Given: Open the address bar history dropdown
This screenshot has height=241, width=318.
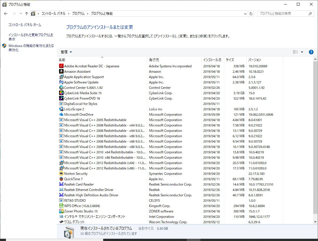Looking at the screenshot, I should tap(245, 14).
